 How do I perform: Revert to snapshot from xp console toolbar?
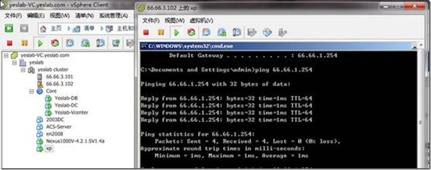(222, 33)
